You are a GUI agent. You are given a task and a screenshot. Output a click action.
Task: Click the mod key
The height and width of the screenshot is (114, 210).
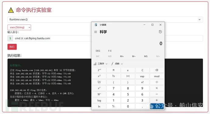point(157,76)
